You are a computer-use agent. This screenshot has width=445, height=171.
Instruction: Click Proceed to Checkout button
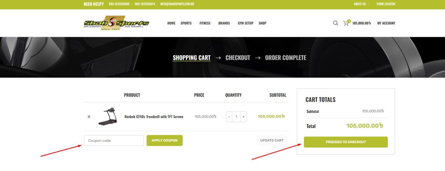[x=346, y=142]
